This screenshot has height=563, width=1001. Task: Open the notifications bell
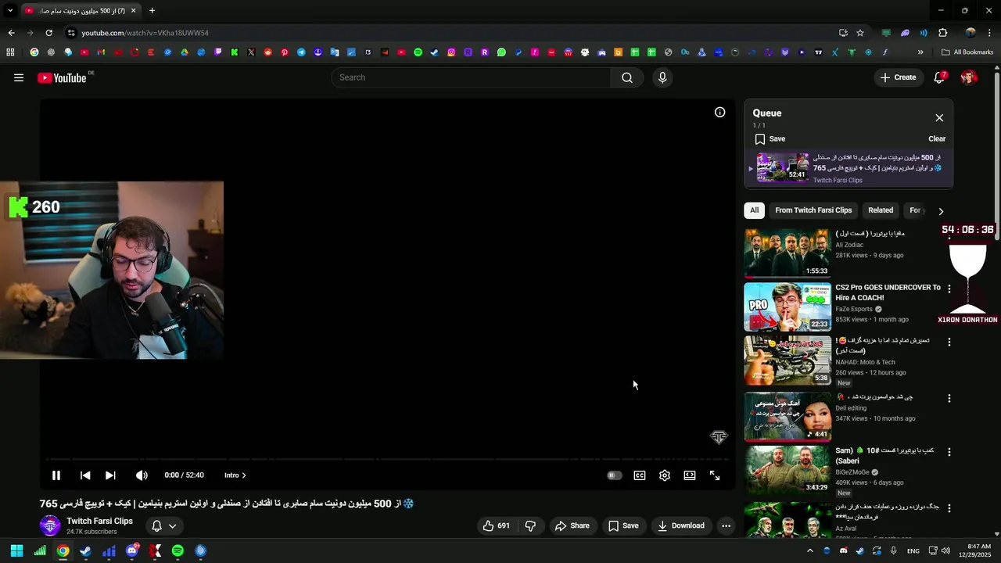[x=940, y=77]
